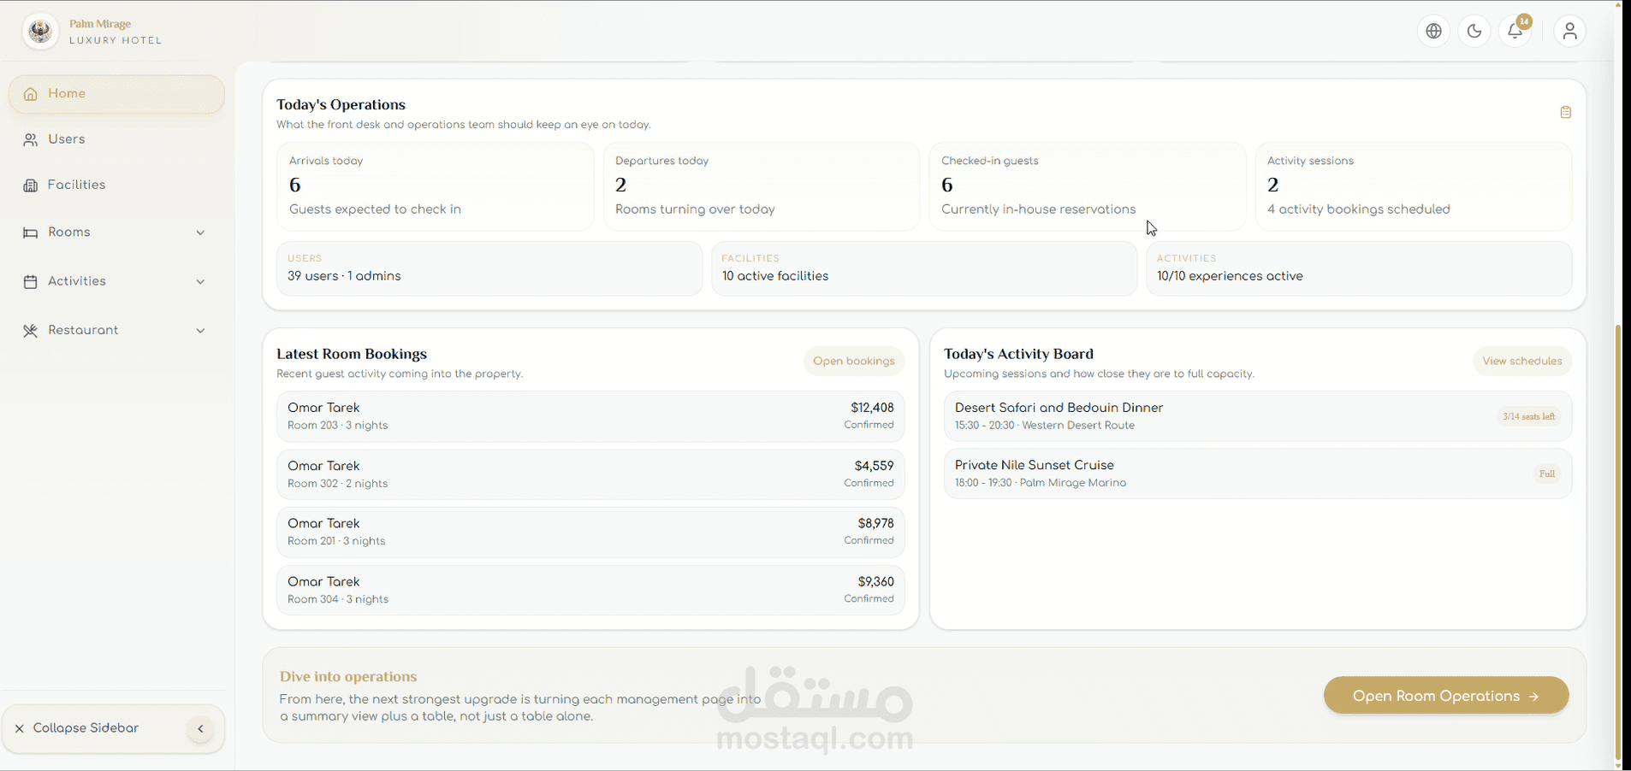Click the page vertical scrollbar
Screen dimensions: 1631x771
[1617, 541]
